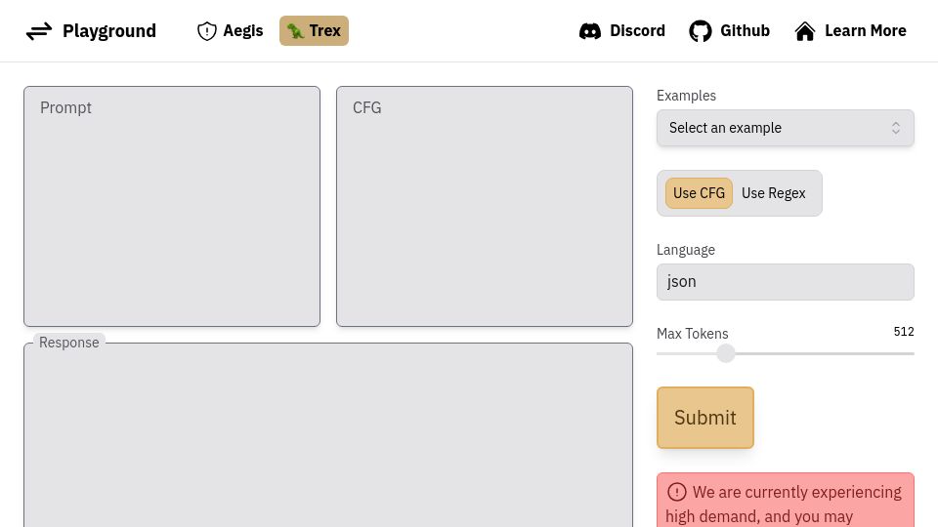Click the Aegis shield icon

click(207, 31)
